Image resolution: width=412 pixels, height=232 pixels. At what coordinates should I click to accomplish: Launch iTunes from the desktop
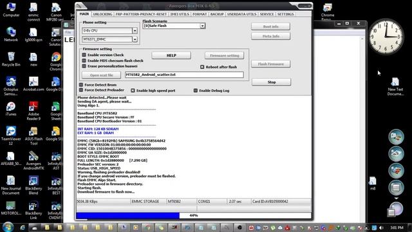coord(11,109)
